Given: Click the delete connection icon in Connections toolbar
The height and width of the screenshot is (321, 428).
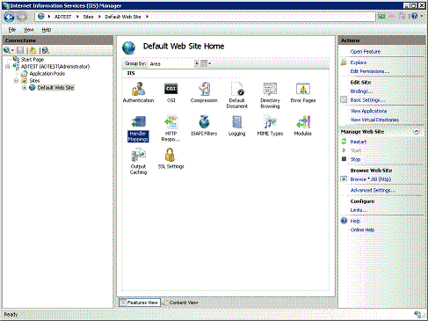Looking at the screenshot, I should [x=45, y=50].
